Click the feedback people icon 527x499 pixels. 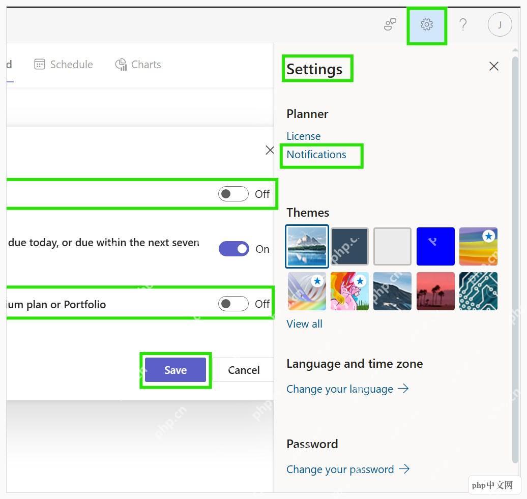coord(390,24)
